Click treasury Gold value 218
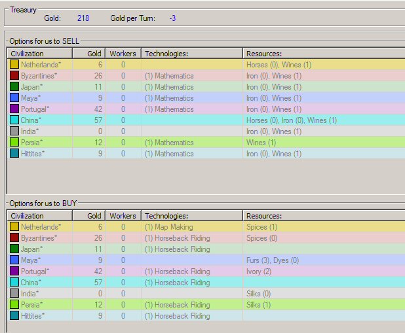Viewport: 405px width, 333px height. (x=83, y=18)
